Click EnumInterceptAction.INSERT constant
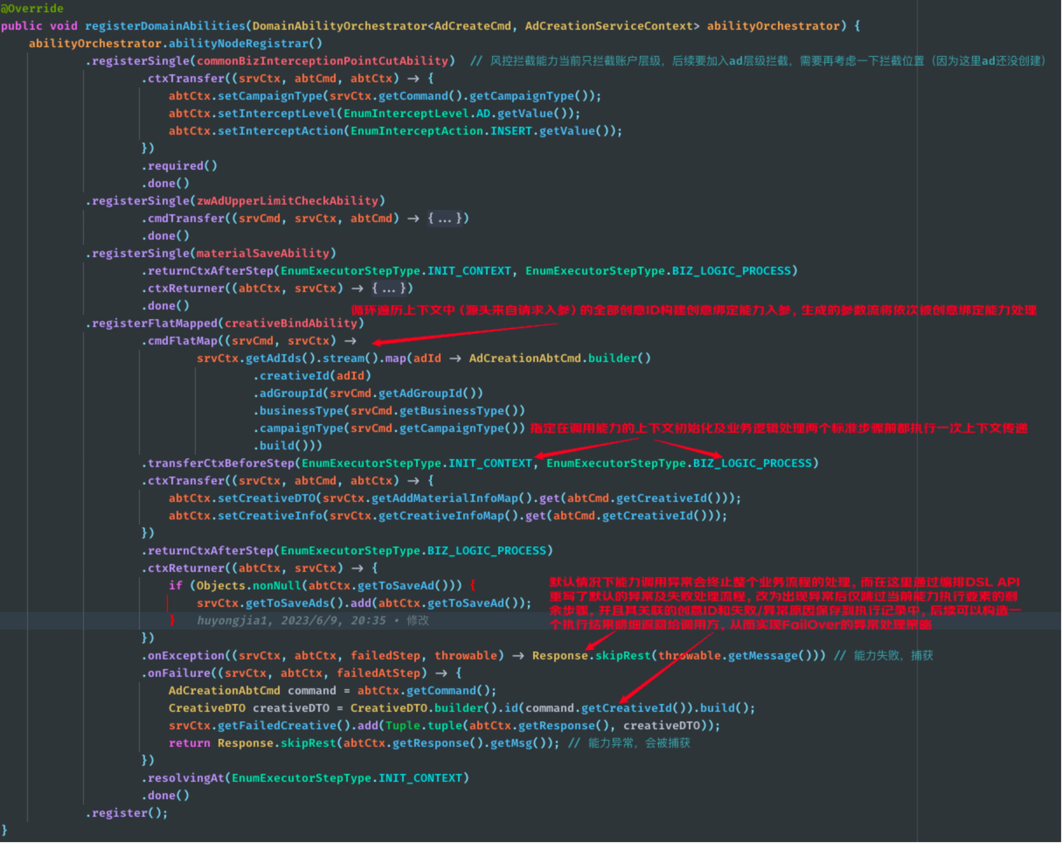The image size is (1062, 843). [x=511, y=131]
